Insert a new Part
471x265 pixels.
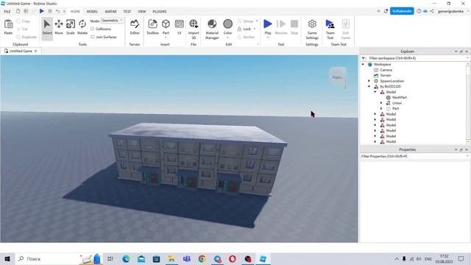166,28
